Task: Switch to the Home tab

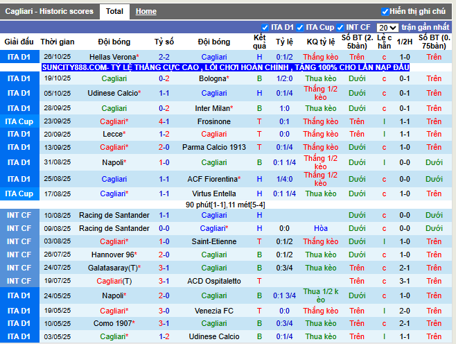Action: (x=146, y=12)
